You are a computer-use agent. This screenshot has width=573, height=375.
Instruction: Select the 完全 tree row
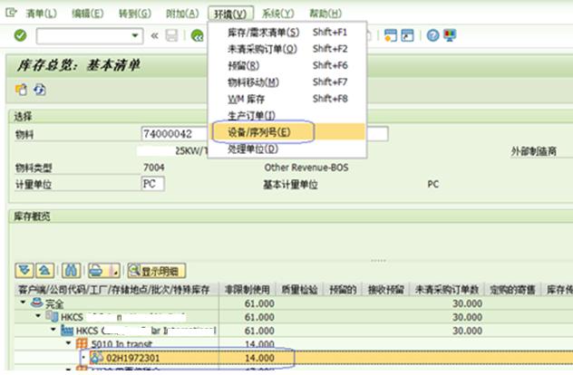click(294, 303)
